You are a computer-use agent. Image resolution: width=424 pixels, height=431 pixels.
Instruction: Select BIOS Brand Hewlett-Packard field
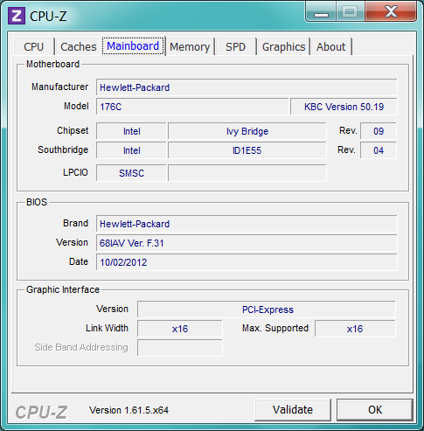pos(247,224)
